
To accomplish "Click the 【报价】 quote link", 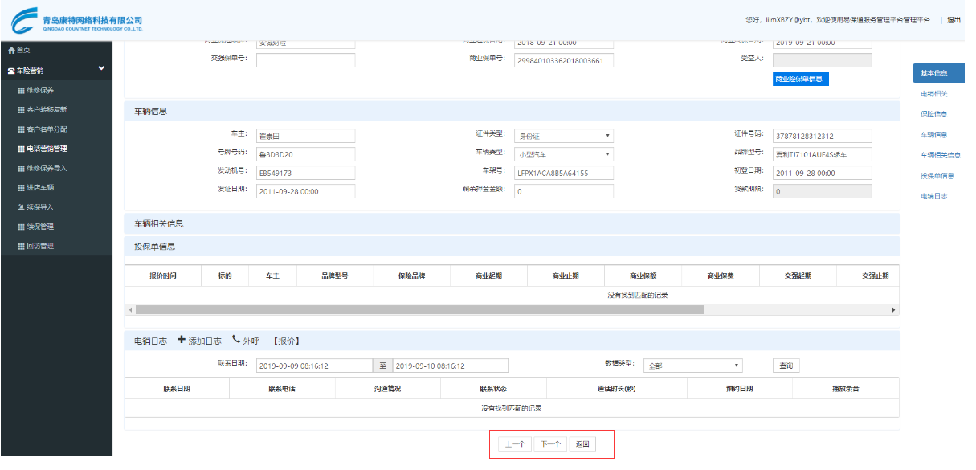I will click(x=286, y=341).
